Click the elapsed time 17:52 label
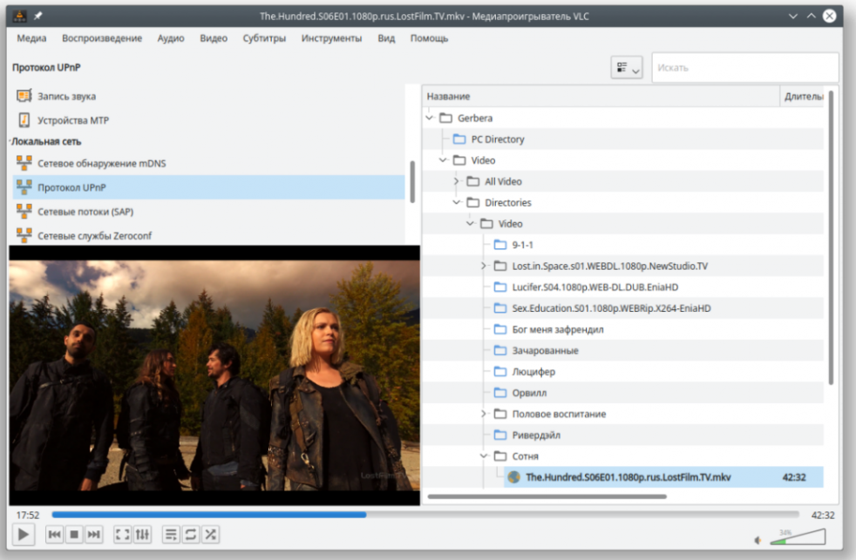 [x=28, y=515]
